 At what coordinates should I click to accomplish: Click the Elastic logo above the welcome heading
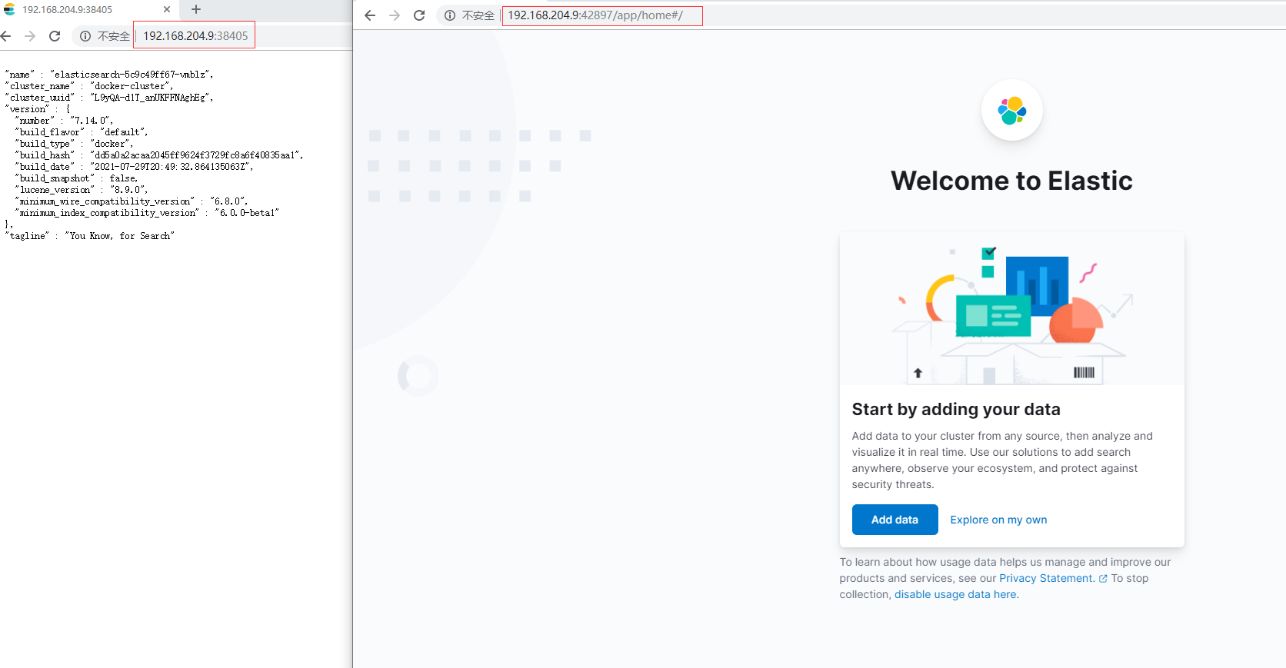[x=1012, y=111]
